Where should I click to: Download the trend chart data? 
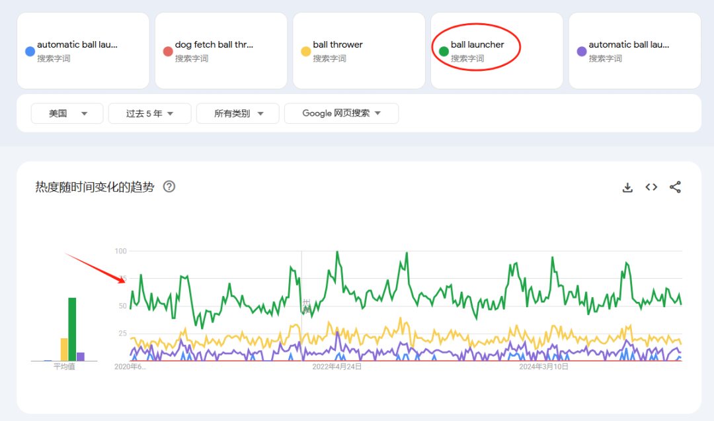627,187
